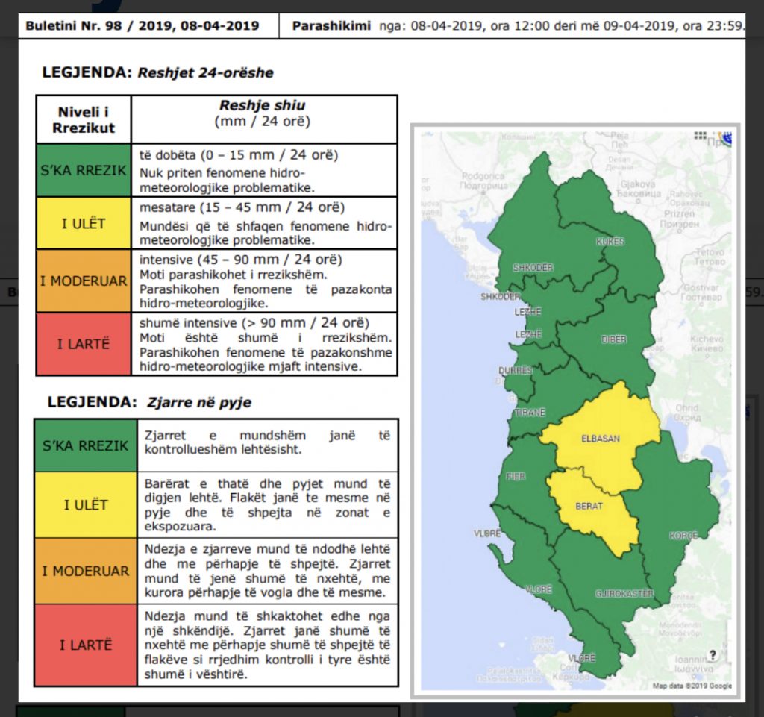764x717 pixels.
Task: Click red I LARTË cell in forest fire legend
Action: point(85,645)
